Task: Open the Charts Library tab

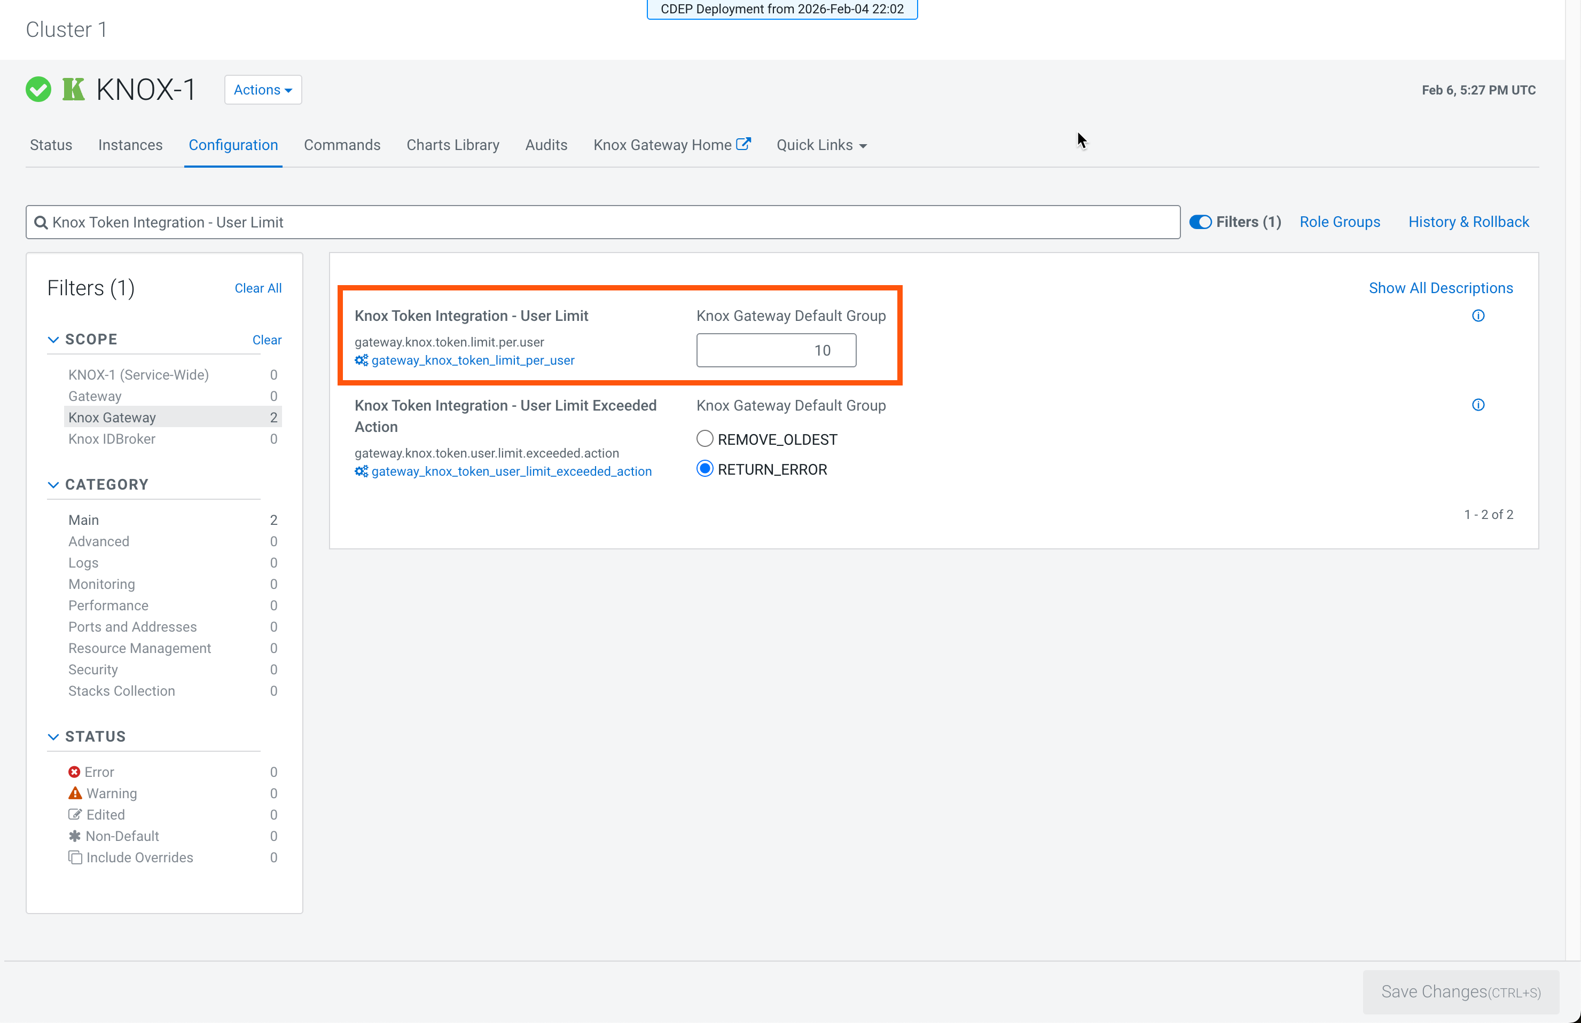Action: [452, 145]
